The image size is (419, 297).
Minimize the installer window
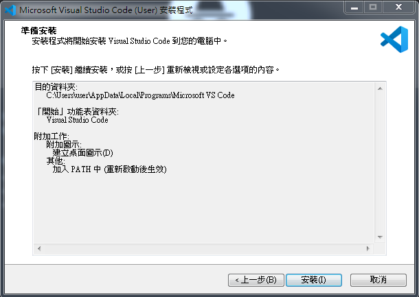(354, 8)
